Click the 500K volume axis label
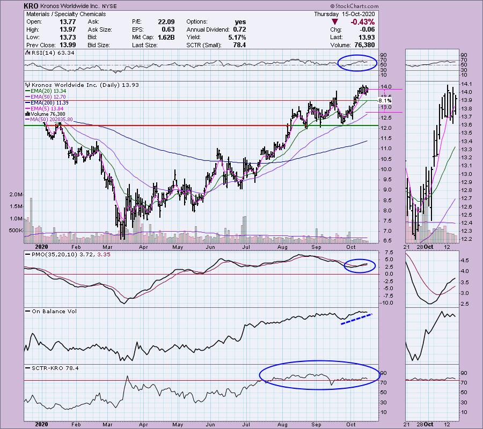This screenshot has height=429, width=483. point(16,231)
